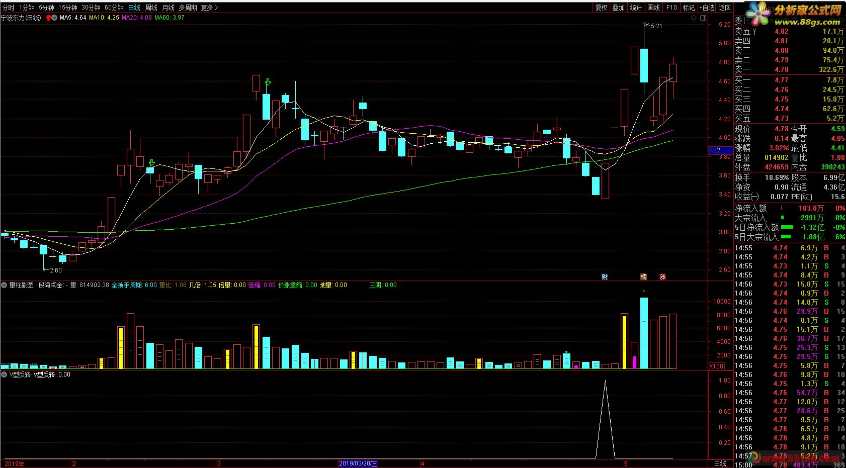Click the green down-arrow signal near 4.60 candle
The height and width of the screenshot is (468, 846).
tap(268, 81)
